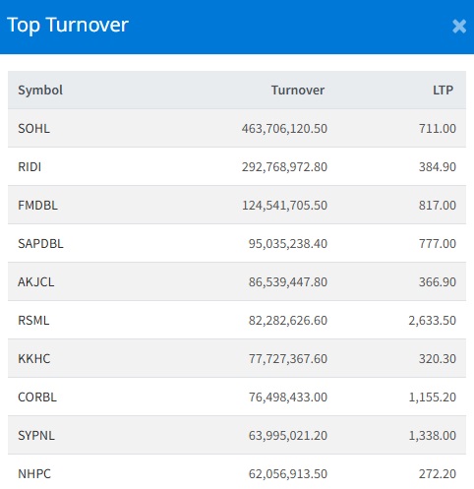Click CORBL LTP value 1,155.20

pyautogui.click(x=432, y=397)
